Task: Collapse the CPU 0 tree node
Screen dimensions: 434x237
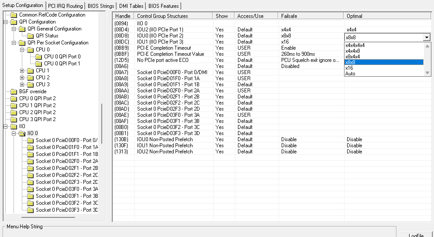Action: coord(22,50)
